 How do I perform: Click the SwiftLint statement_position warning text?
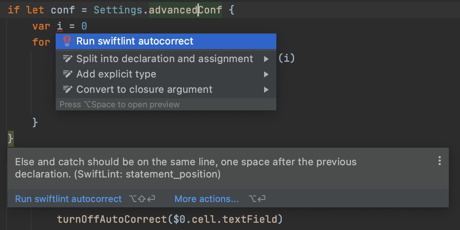186,168
